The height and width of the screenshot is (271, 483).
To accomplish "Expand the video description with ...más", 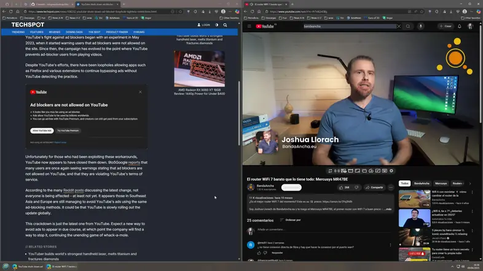I will coord(388,209).
